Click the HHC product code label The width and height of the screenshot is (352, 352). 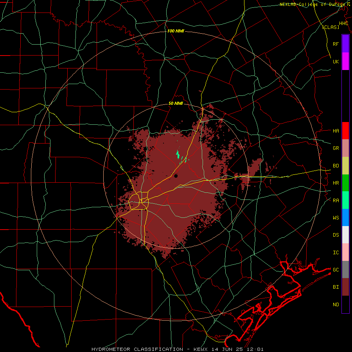pos(343,23)
